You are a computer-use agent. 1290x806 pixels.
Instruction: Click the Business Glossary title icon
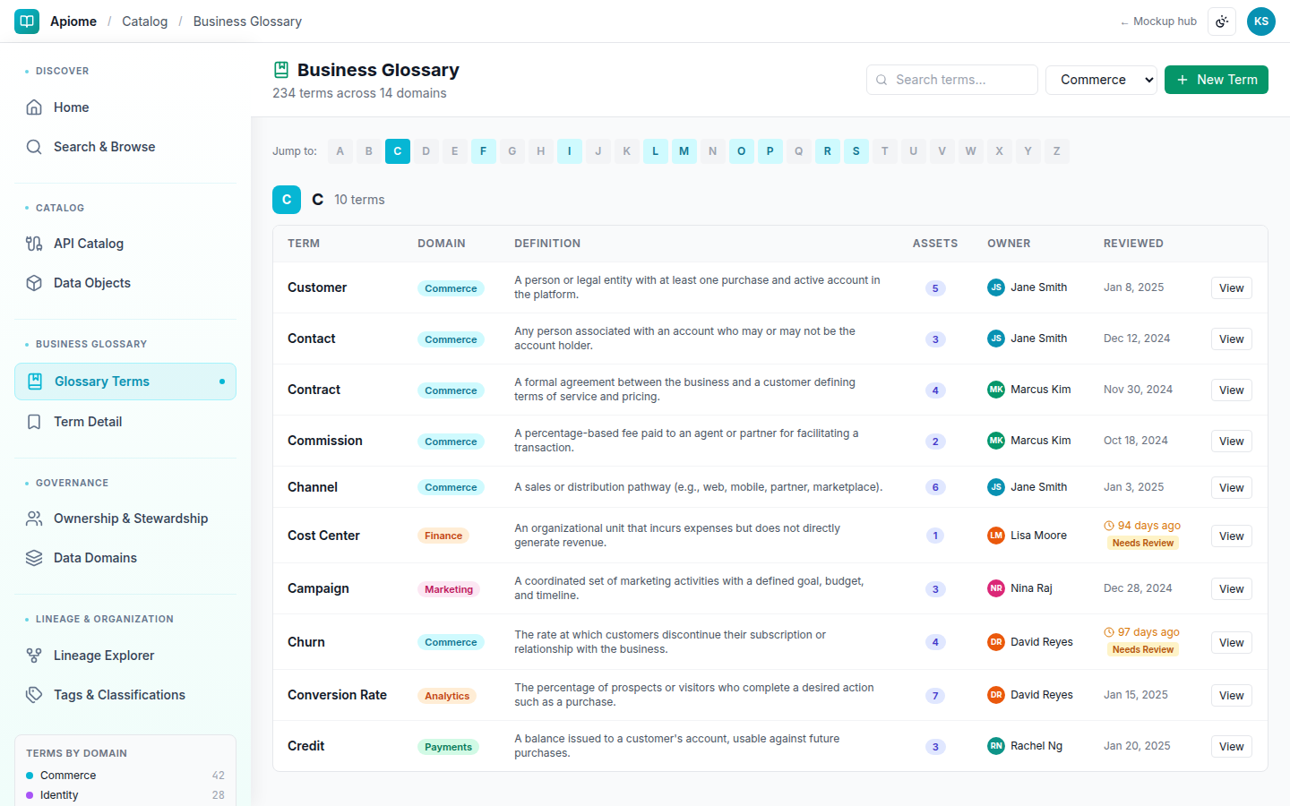point(281,70)
